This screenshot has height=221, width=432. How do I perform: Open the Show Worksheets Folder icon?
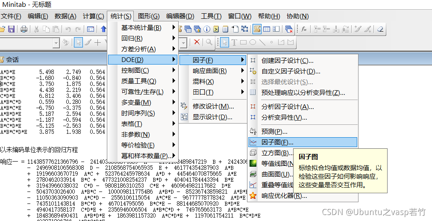(x=188, y=29)
